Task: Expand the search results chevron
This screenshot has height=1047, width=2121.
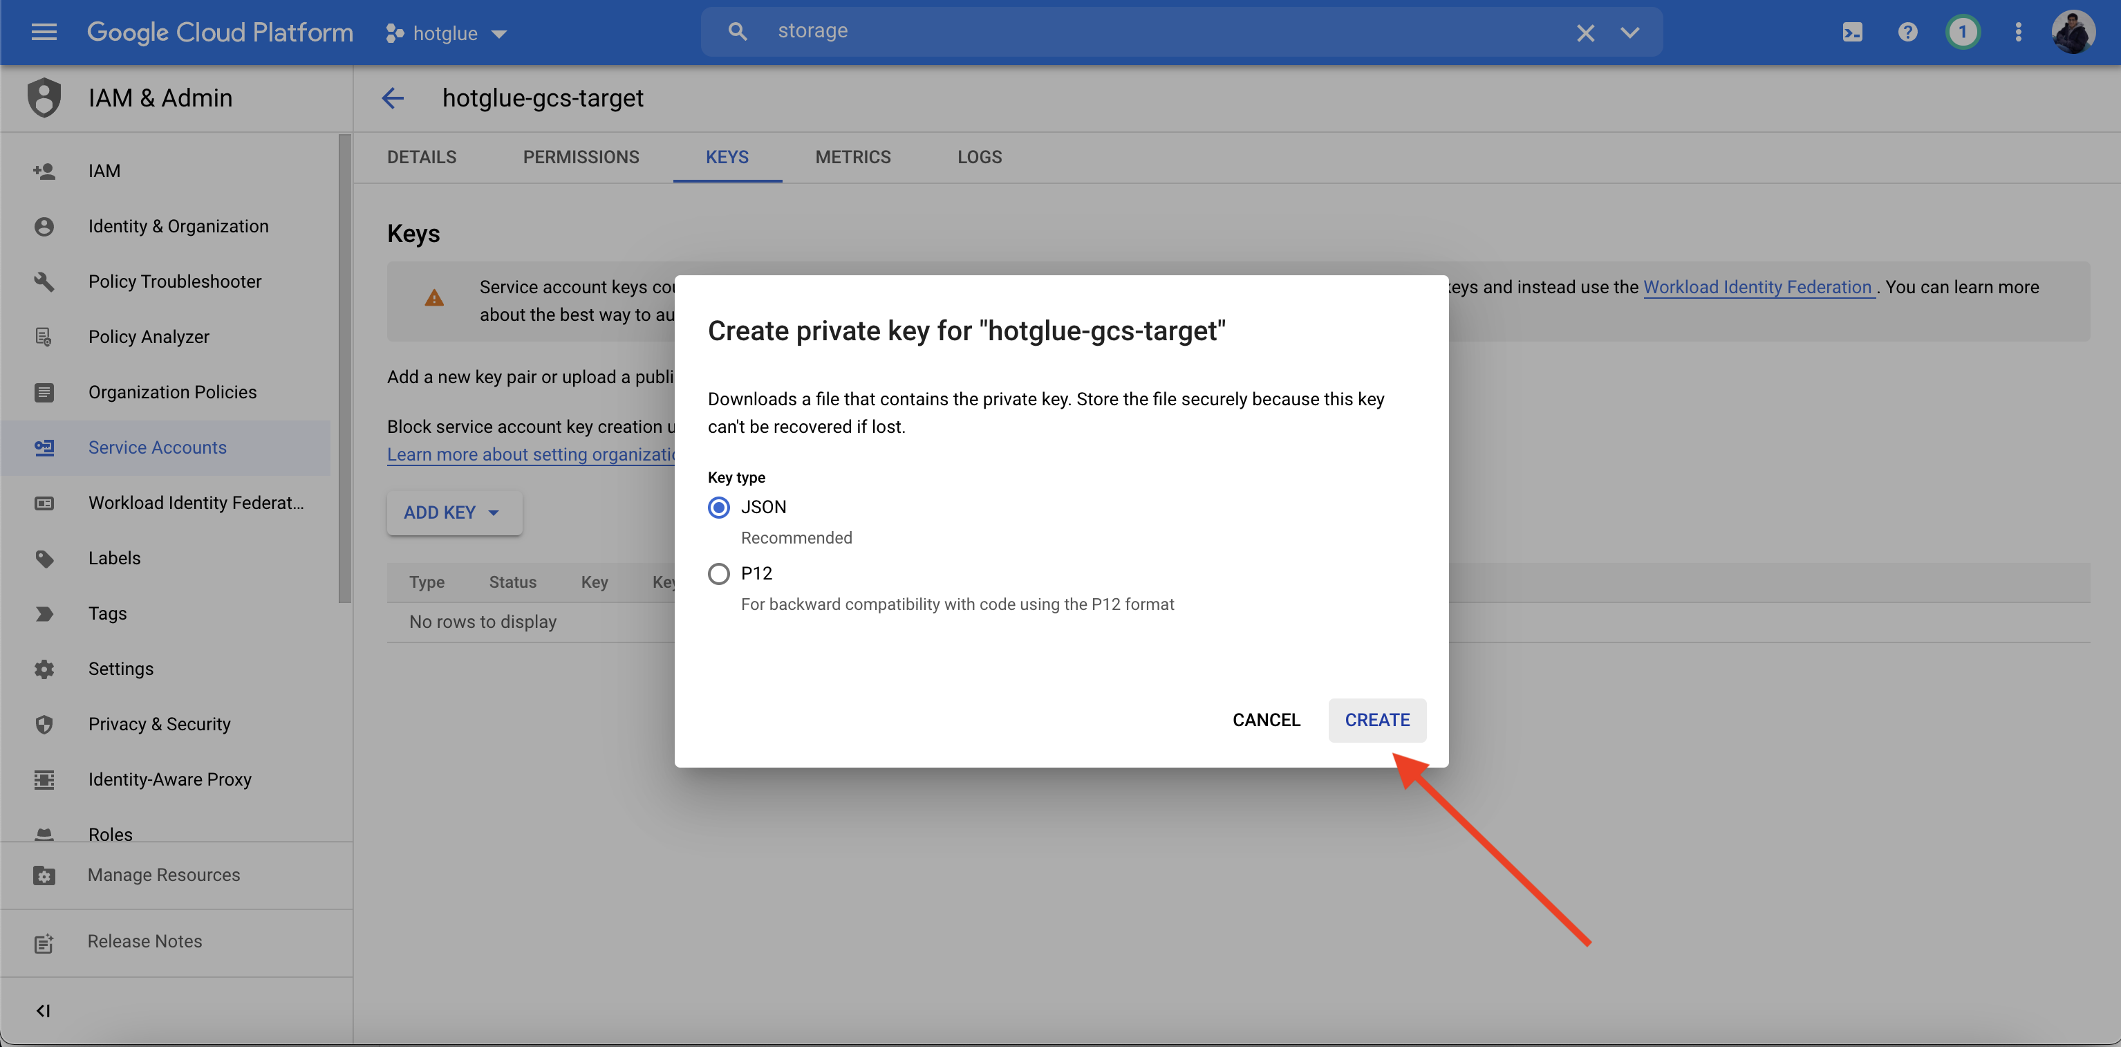Action: click(1629, 33)
